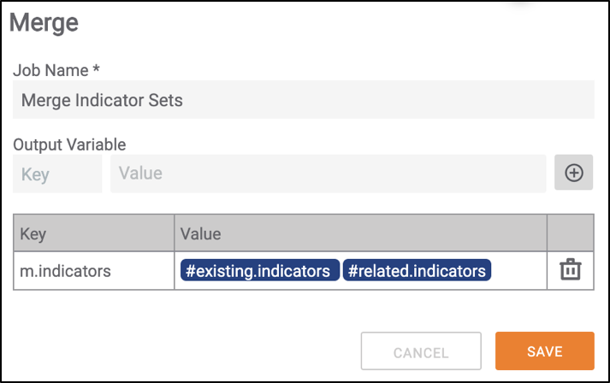
Task: Click the m.indicators key cell
Action: pos(94,271)
